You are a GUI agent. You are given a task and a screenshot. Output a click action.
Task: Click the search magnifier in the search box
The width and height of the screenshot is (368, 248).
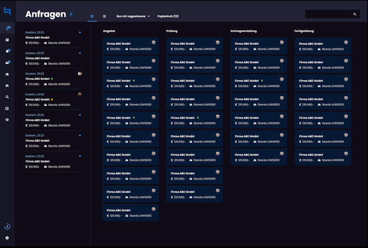point(355,14)
